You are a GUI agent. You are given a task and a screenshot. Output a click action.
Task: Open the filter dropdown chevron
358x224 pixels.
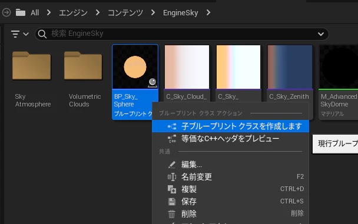(26, 34)
